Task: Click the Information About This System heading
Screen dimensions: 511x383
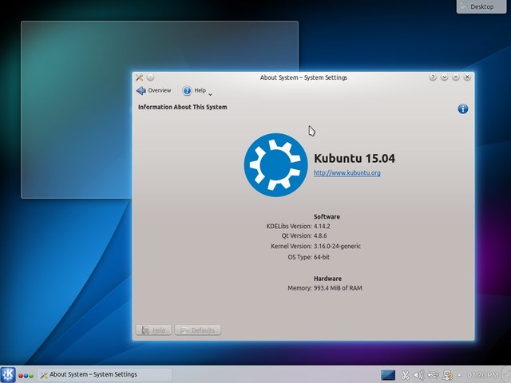Action: point(183,107)
